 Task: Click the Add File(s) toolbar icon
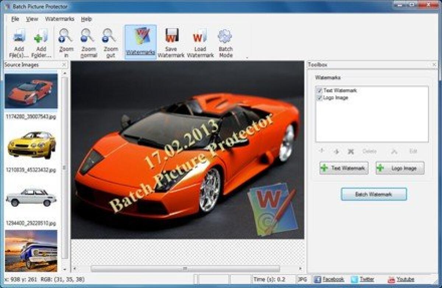coord(20,40)
